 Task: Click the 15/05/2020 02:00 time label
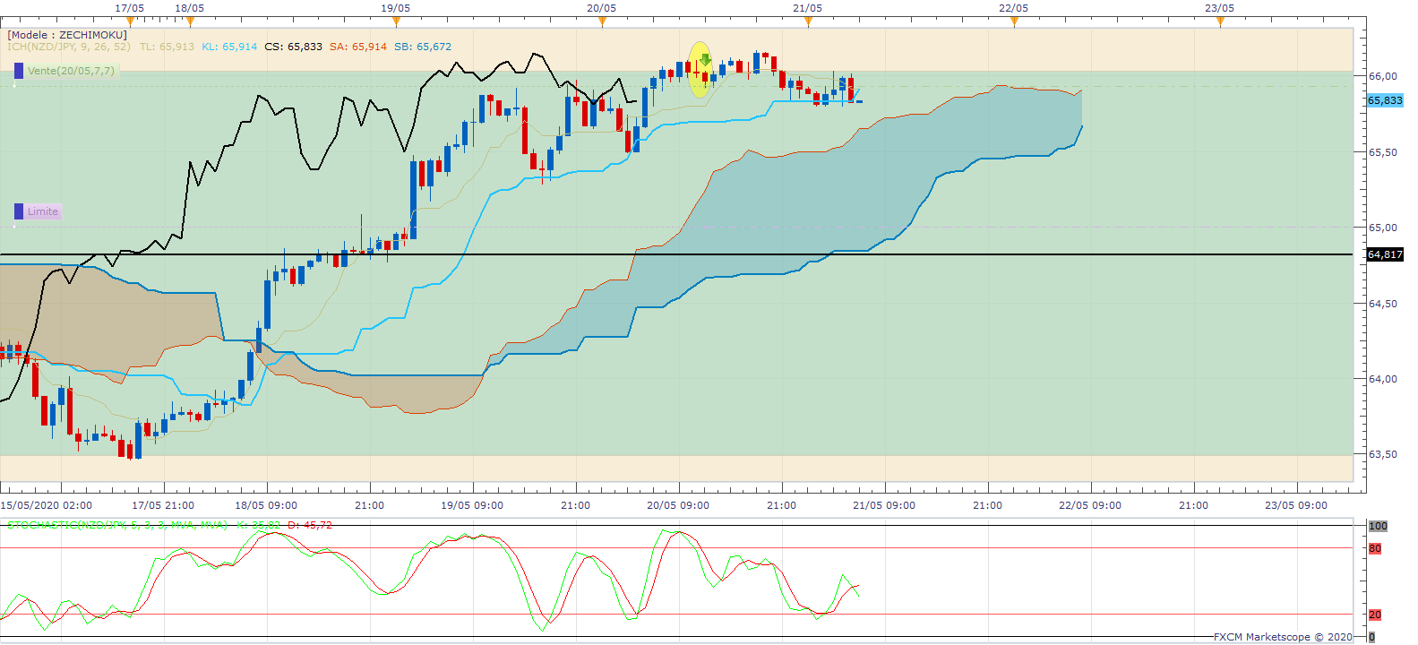pos(47,505)
